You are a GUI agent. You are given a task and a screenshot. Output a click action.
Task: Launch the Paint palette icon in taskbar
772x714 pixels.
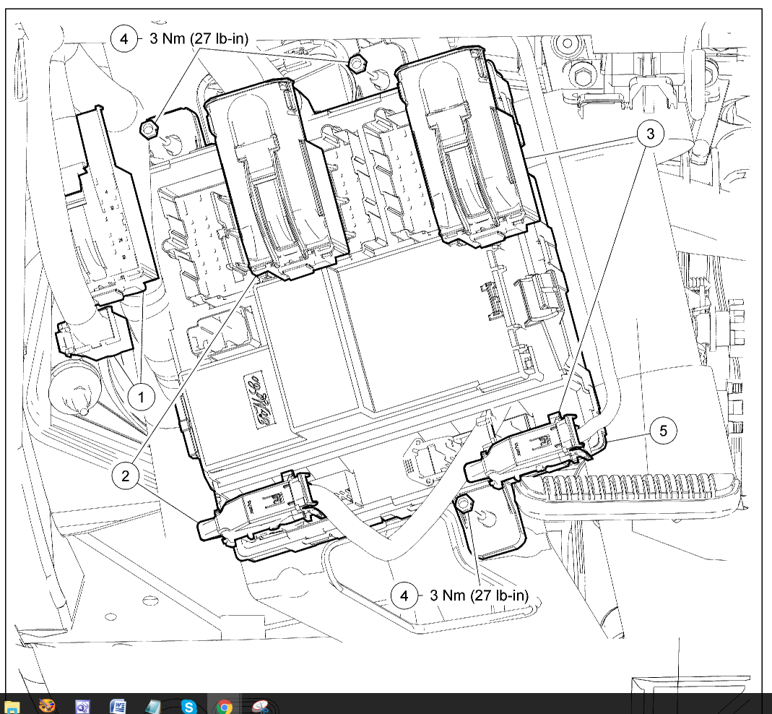[x=47, y=707]
